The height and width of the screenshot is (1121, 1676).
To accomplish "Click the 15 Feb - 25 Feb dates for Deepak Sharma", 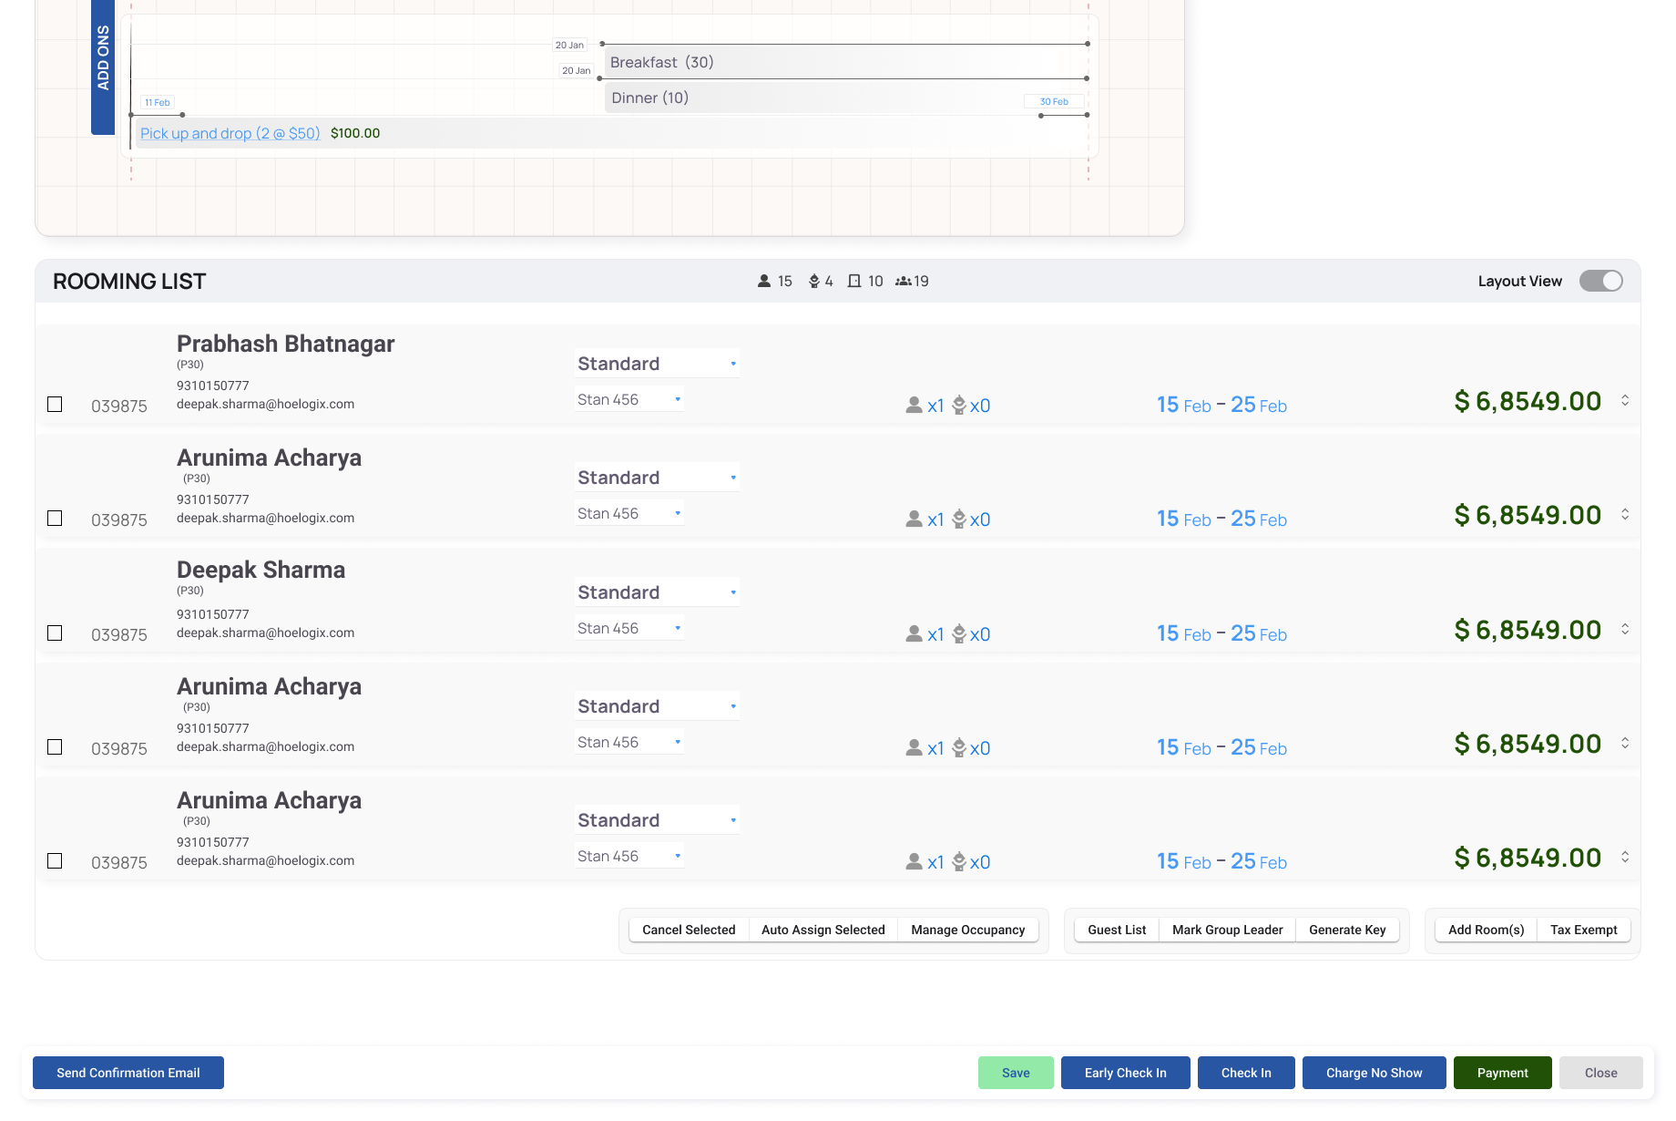I will coord(1221,633).
